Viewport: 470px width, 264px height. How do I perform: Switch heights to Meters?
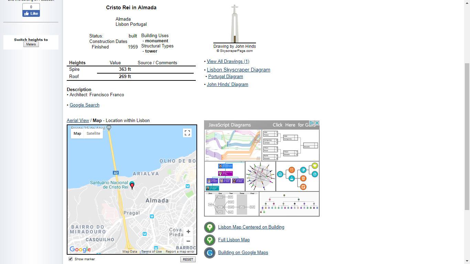tap(31, 44)
